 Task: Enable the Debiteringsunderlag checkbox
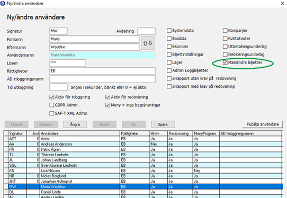pos(225,55)
